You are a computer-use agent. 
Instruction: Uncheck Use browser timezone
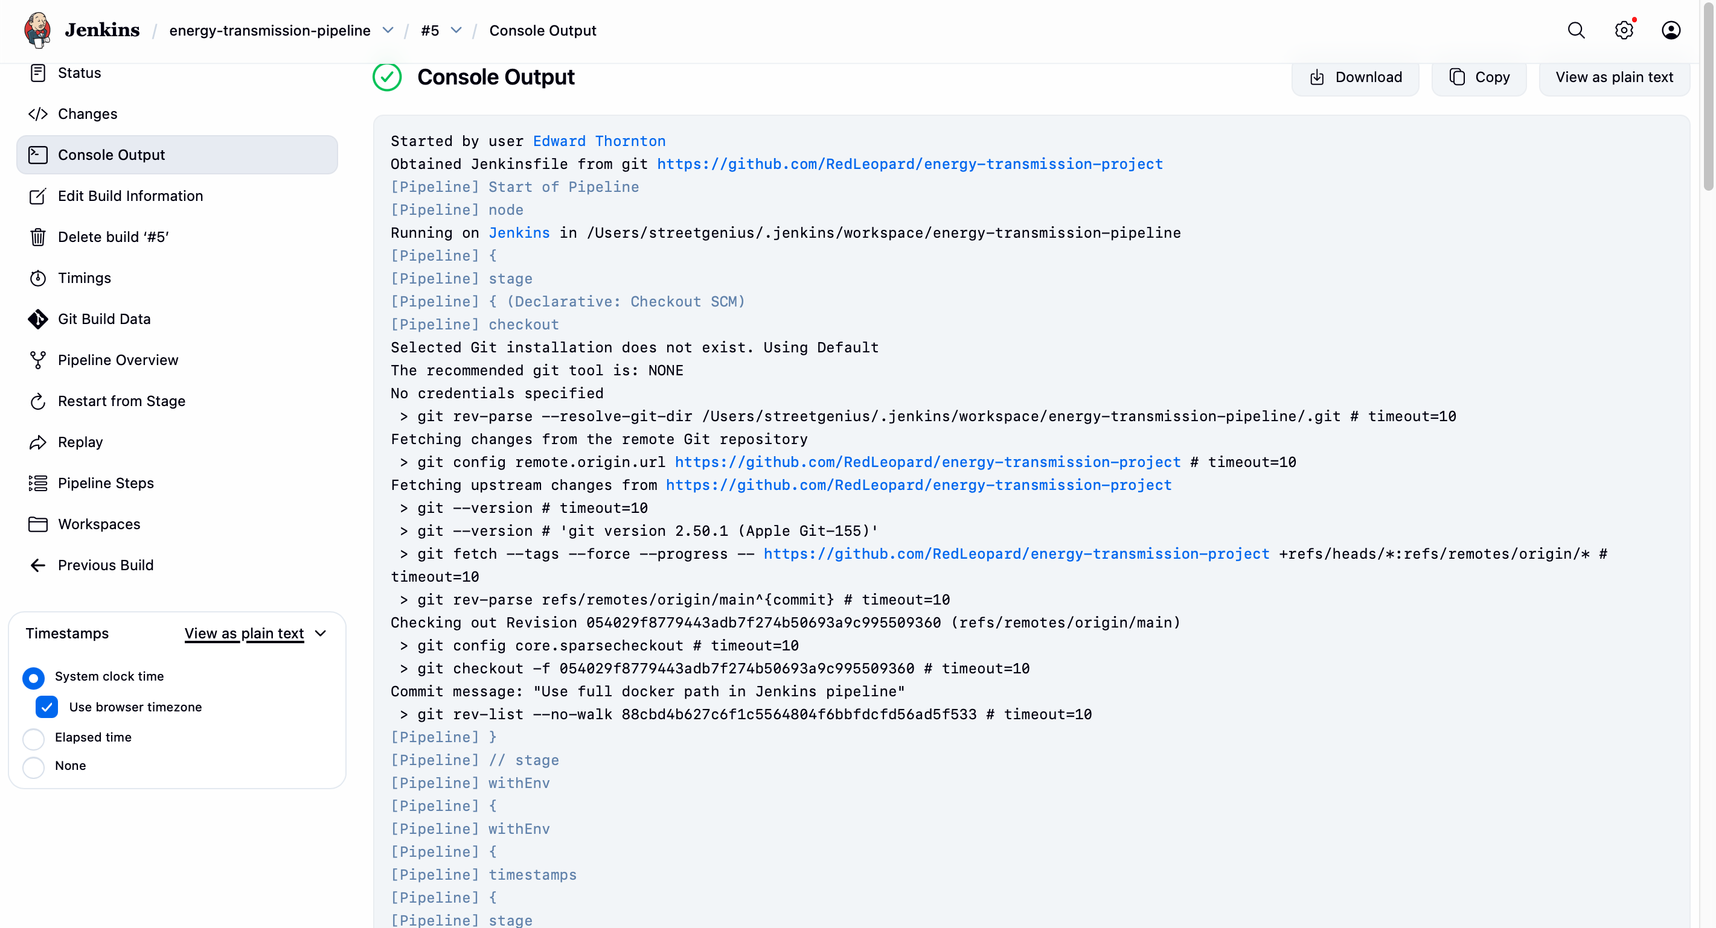click(x=46, y=707)
